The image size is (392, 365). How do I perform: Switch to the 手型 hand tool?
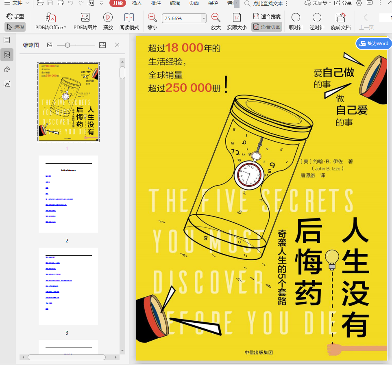15,17
